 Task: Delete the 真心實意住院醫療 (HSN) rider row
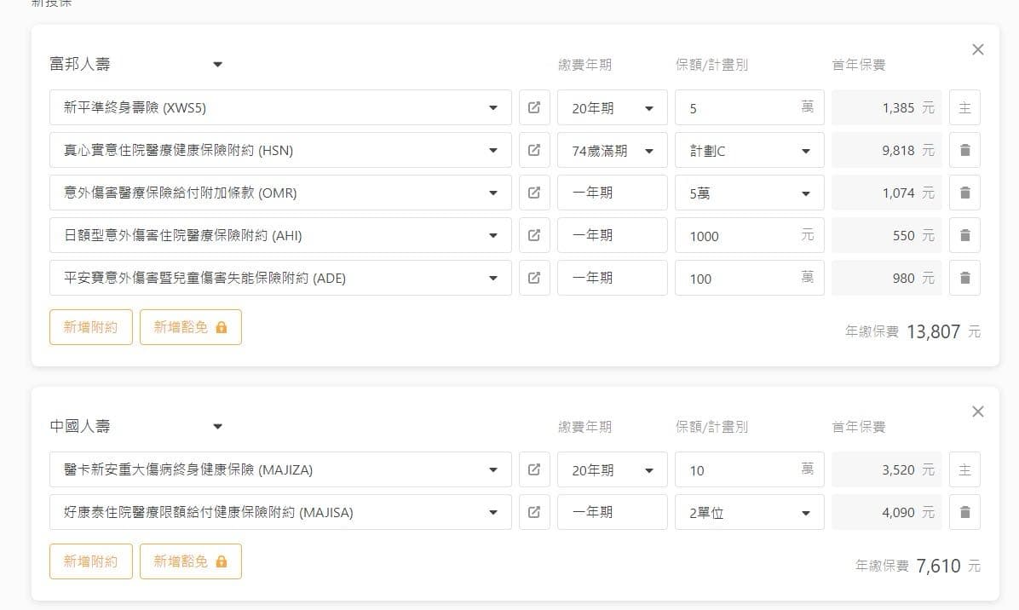click(x=964, y=150)
